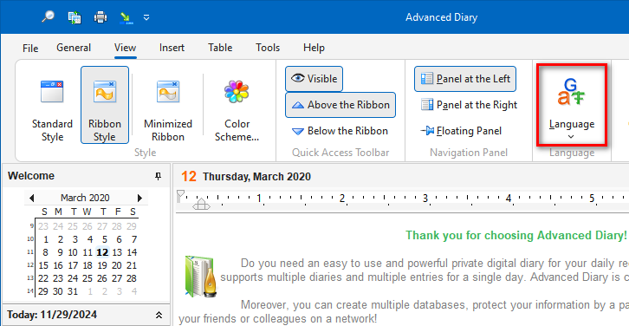Switch to Standard Style interface
The height and width of the screenshot is (326, 629).
[52, 105]
